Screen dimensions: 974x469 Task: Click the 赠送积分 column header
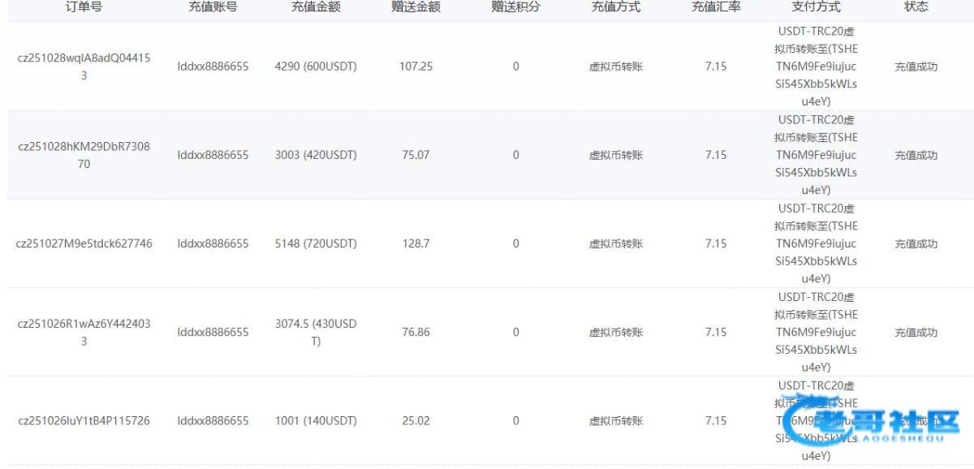tap(515, 7)
